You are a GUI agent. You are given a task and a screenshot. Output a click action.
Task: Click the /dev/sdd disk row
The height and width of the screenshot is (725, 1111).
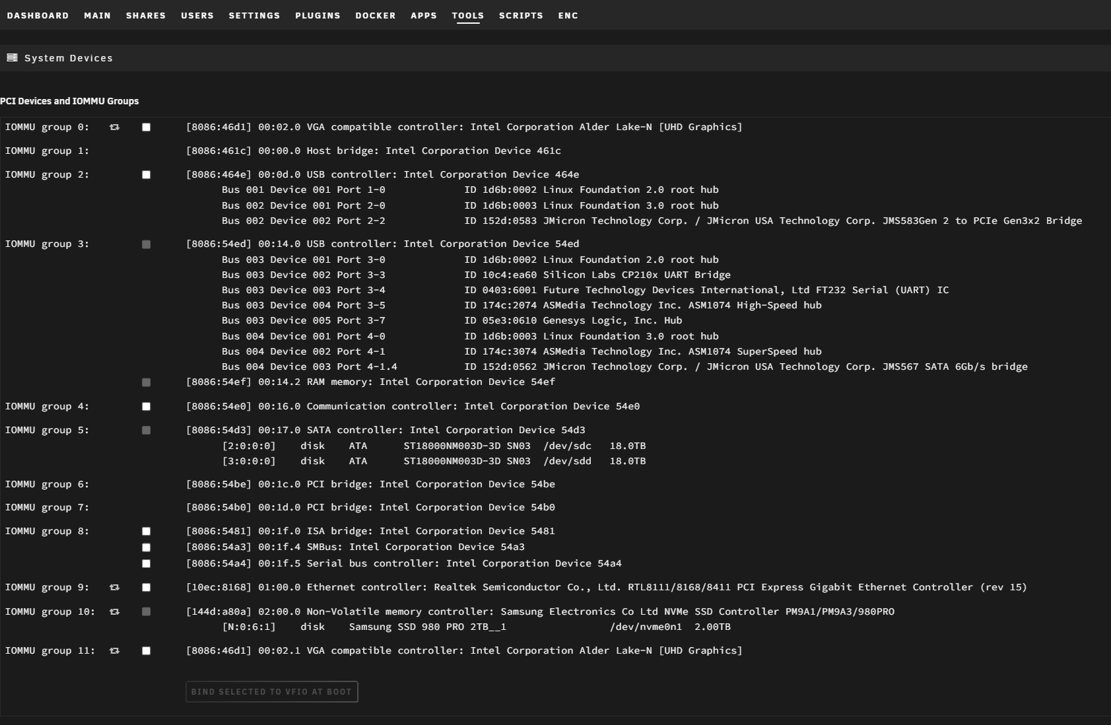click(x=434, y=462)
